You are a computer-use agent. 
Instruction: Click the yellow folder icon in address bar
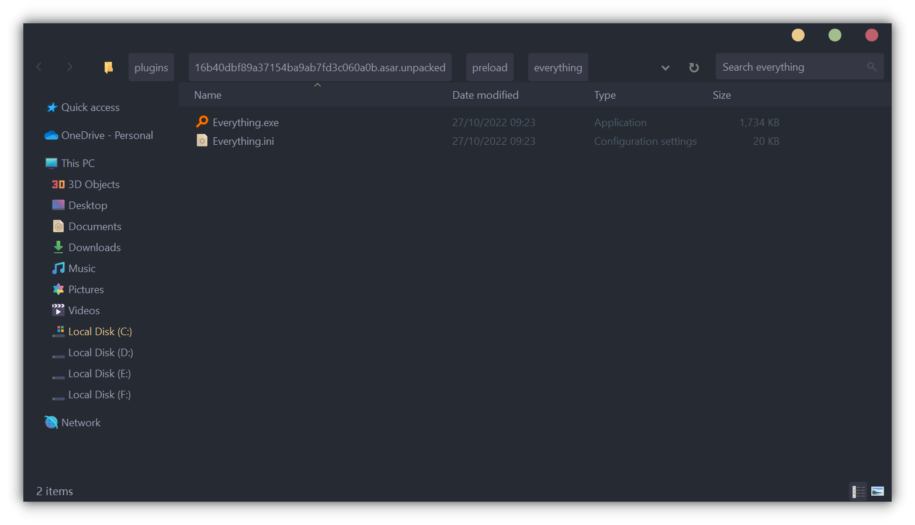tap(109, 67)
